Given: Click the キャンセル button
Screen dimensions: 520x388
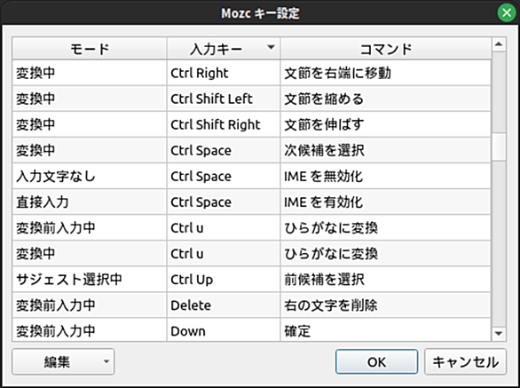Looking at the screenshot, I should (x=465, y=361).
